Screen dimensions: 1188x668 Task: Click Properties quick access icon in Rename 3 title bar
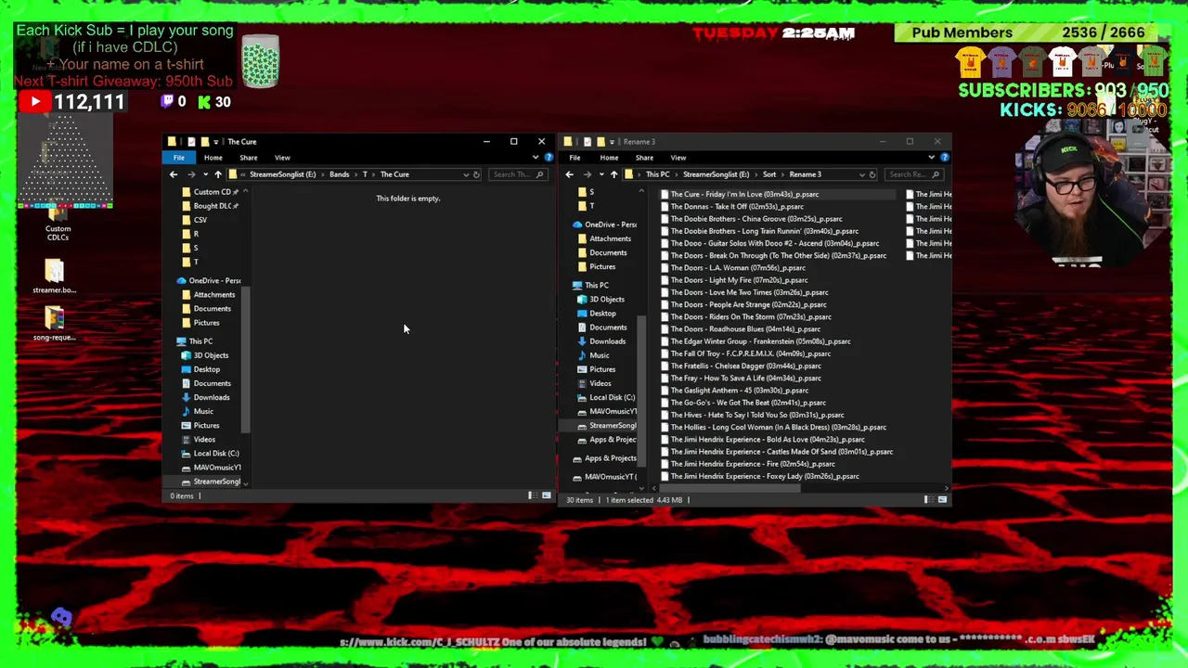click(588, 142)
